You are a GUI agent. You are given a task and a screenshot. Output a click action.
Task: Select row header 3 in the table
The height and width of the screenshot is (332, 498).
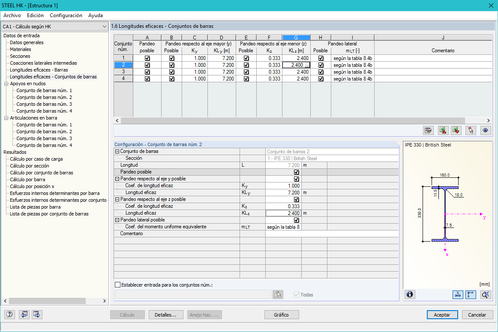pyautogui.click(x=123, y=72)
